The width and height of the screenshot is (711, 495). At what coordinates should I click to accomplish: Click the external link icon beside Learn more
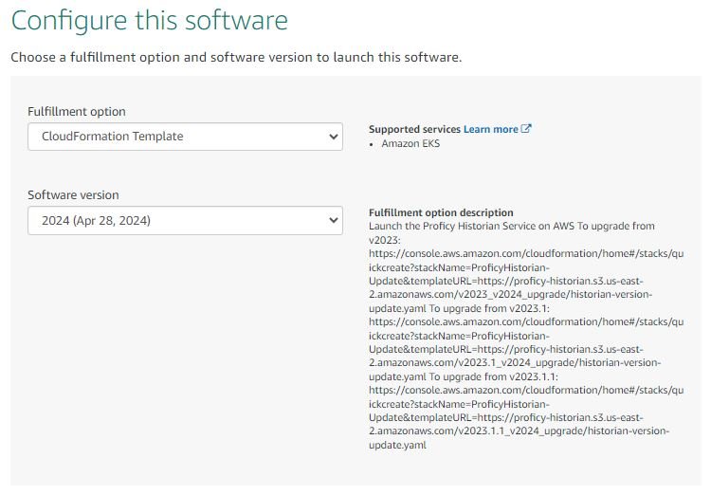coord(525,129)
